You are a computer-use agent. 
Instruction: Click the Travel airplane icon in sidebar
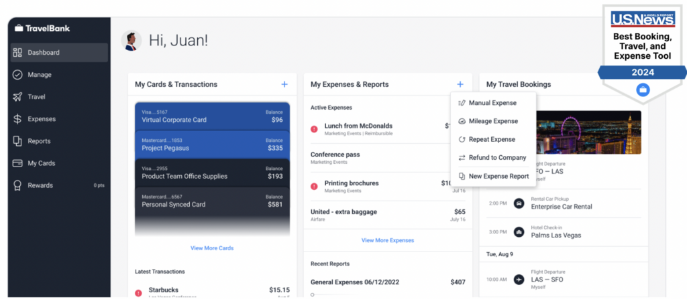(17, 97)
